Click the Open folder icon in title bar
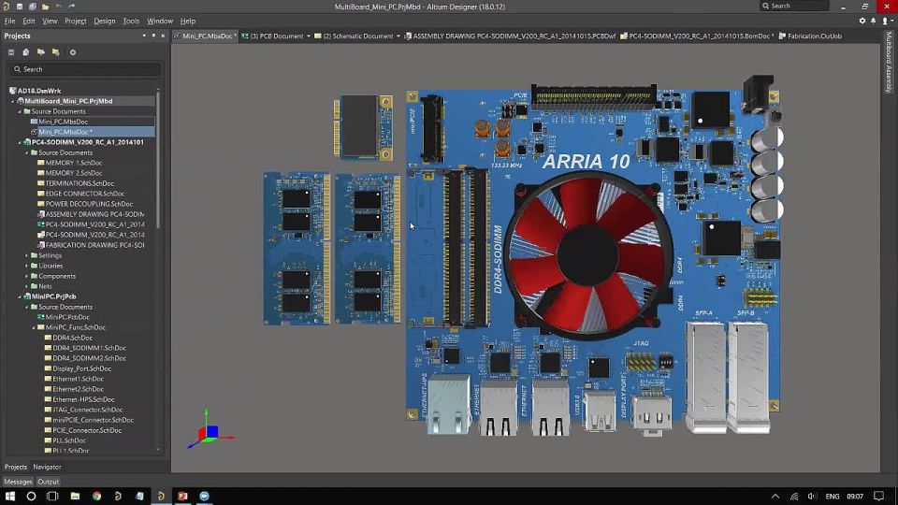This screenshot has height=505, width=898. coord(45,7)
